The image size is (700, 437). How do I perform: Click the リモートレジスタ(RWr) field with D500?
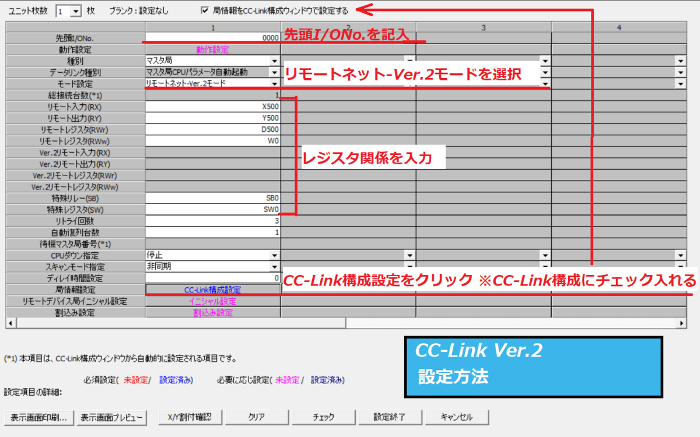[213, 129]
